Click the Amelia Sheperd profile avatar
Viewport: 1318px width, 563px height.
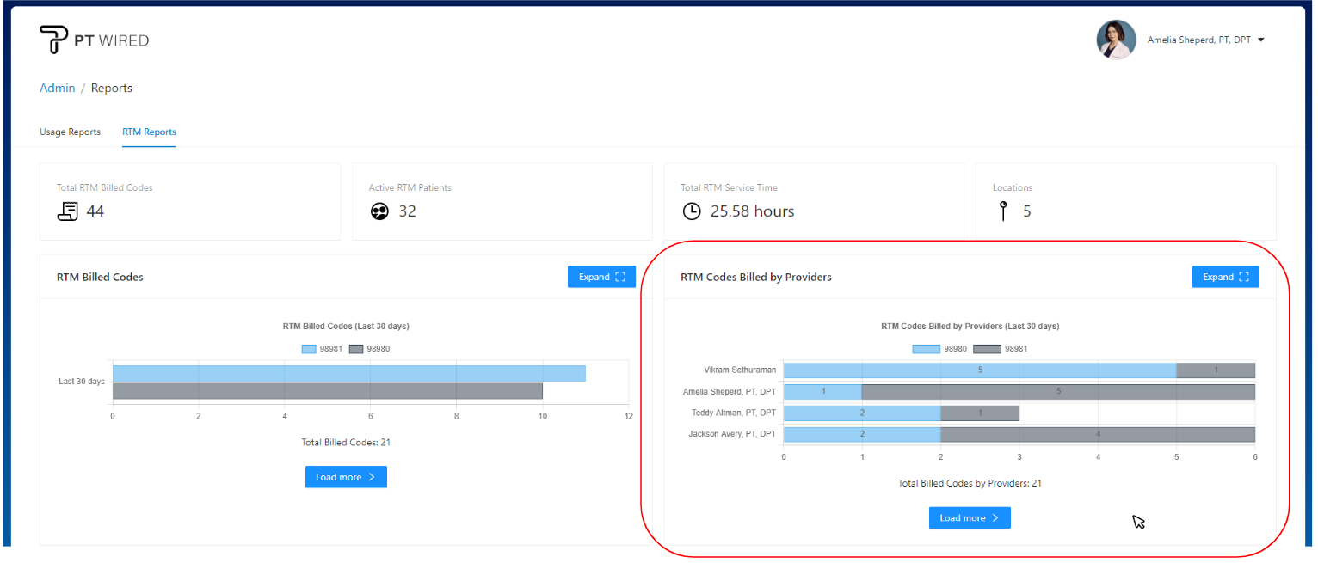1116,40
